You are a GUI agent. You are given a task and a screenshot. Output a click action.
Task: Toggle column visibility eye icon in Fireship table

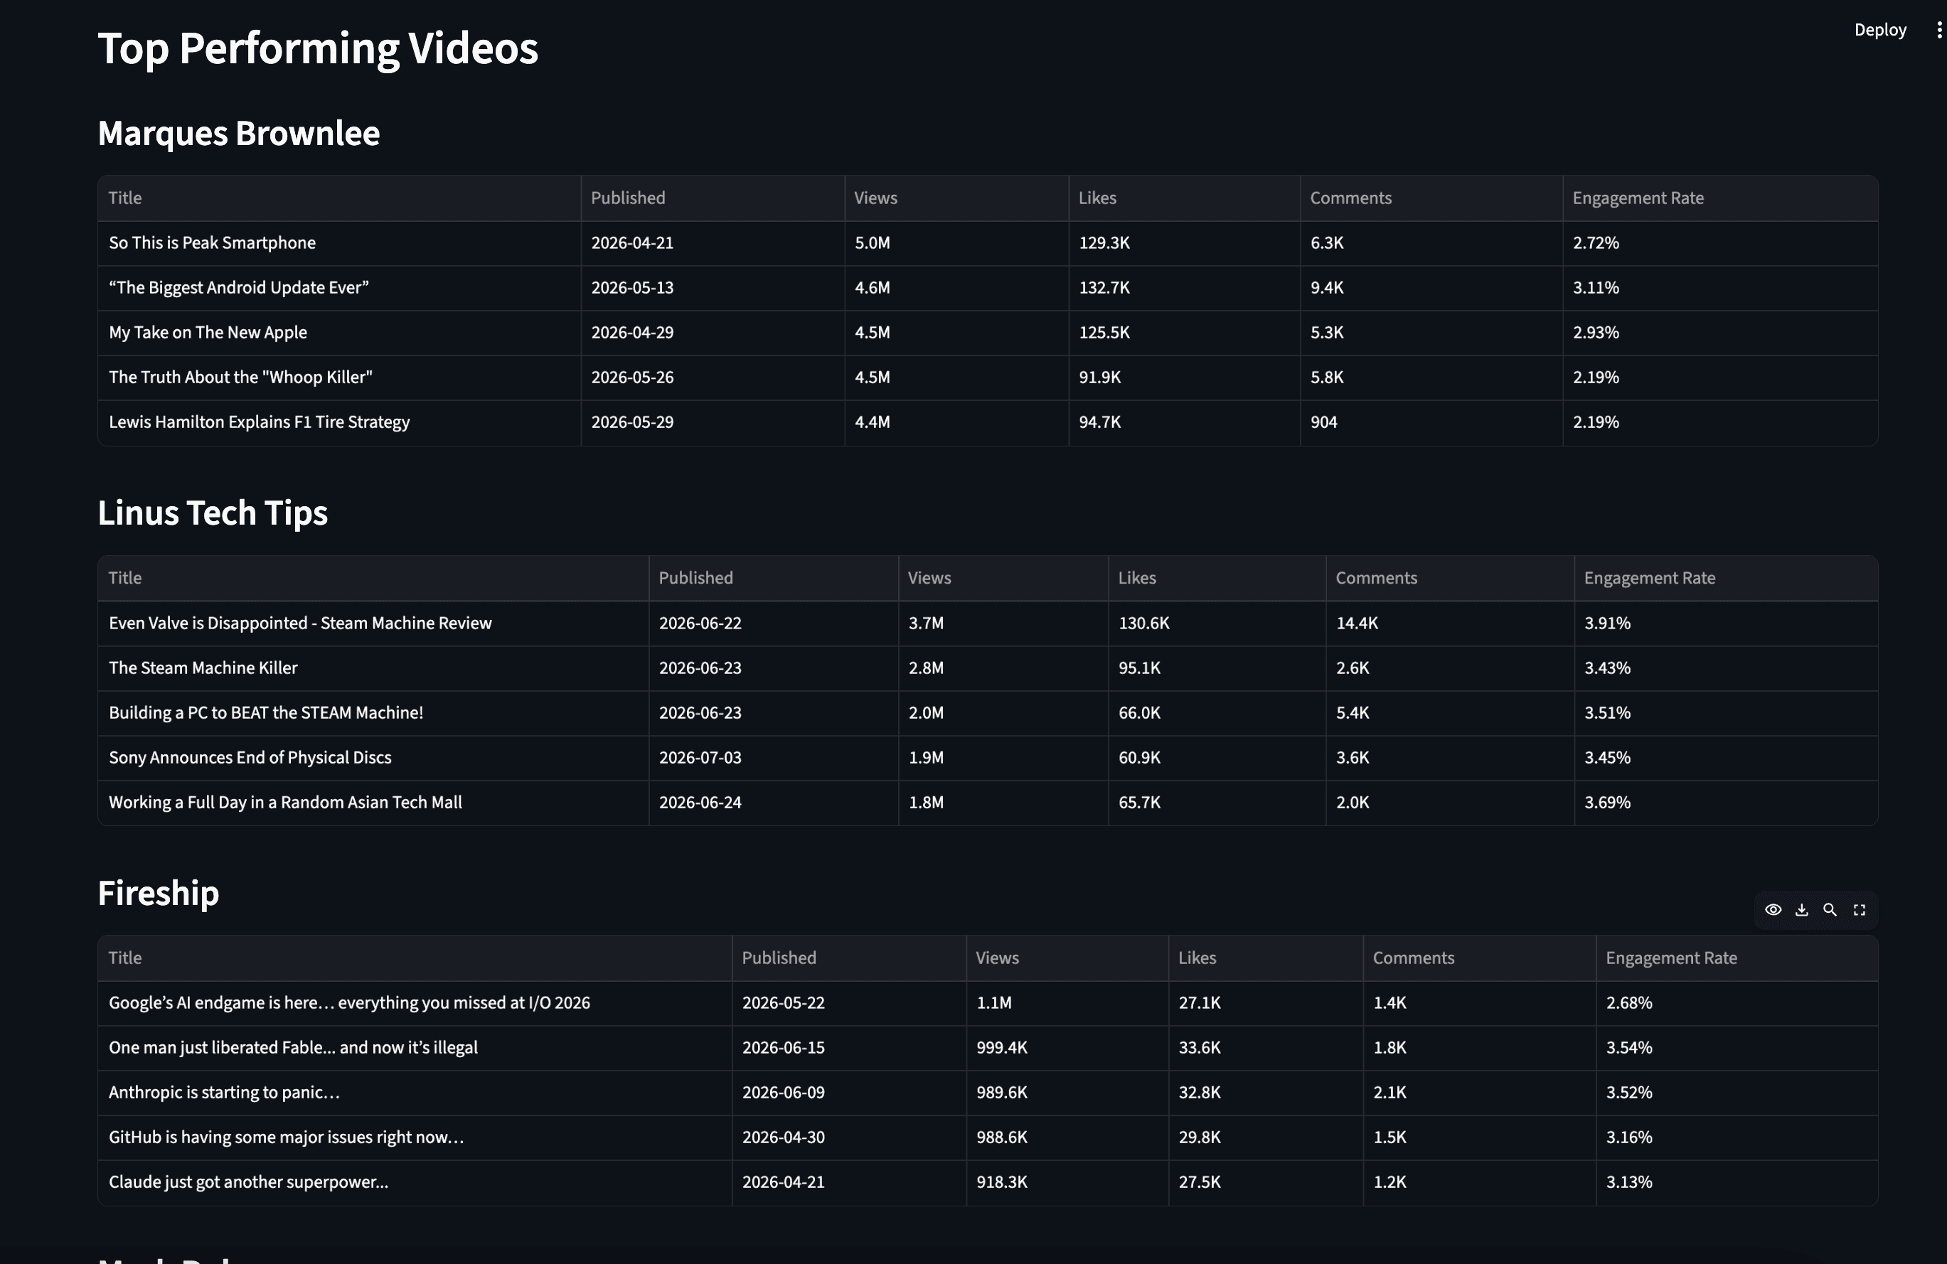(x=1773, y=910)
